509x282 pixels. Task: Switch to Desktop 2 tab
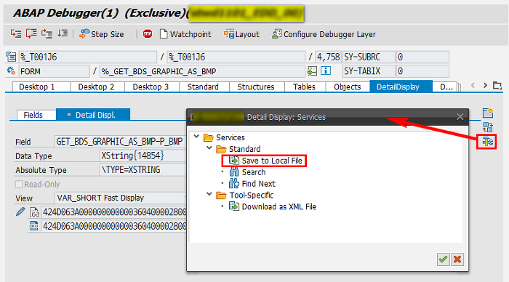pos(97,87)
